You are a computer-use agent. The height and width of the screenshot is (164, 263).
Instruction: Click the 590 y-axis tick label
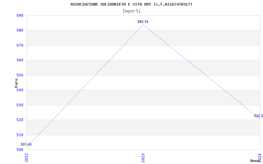tap(20, 15)
